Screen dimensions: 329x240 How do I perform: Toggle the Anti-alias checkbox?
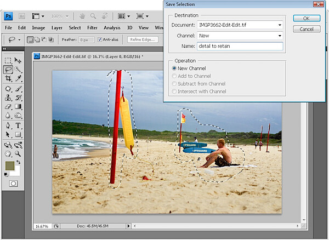click(x=100, y=39)
